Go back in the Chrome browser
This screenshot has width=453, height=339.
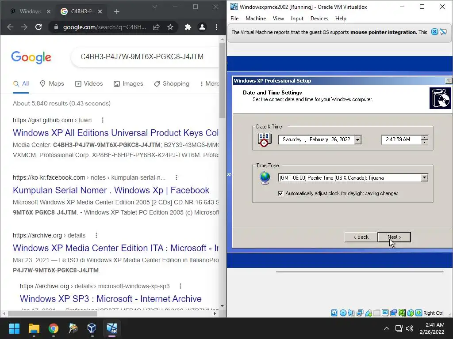click(10, 27)
